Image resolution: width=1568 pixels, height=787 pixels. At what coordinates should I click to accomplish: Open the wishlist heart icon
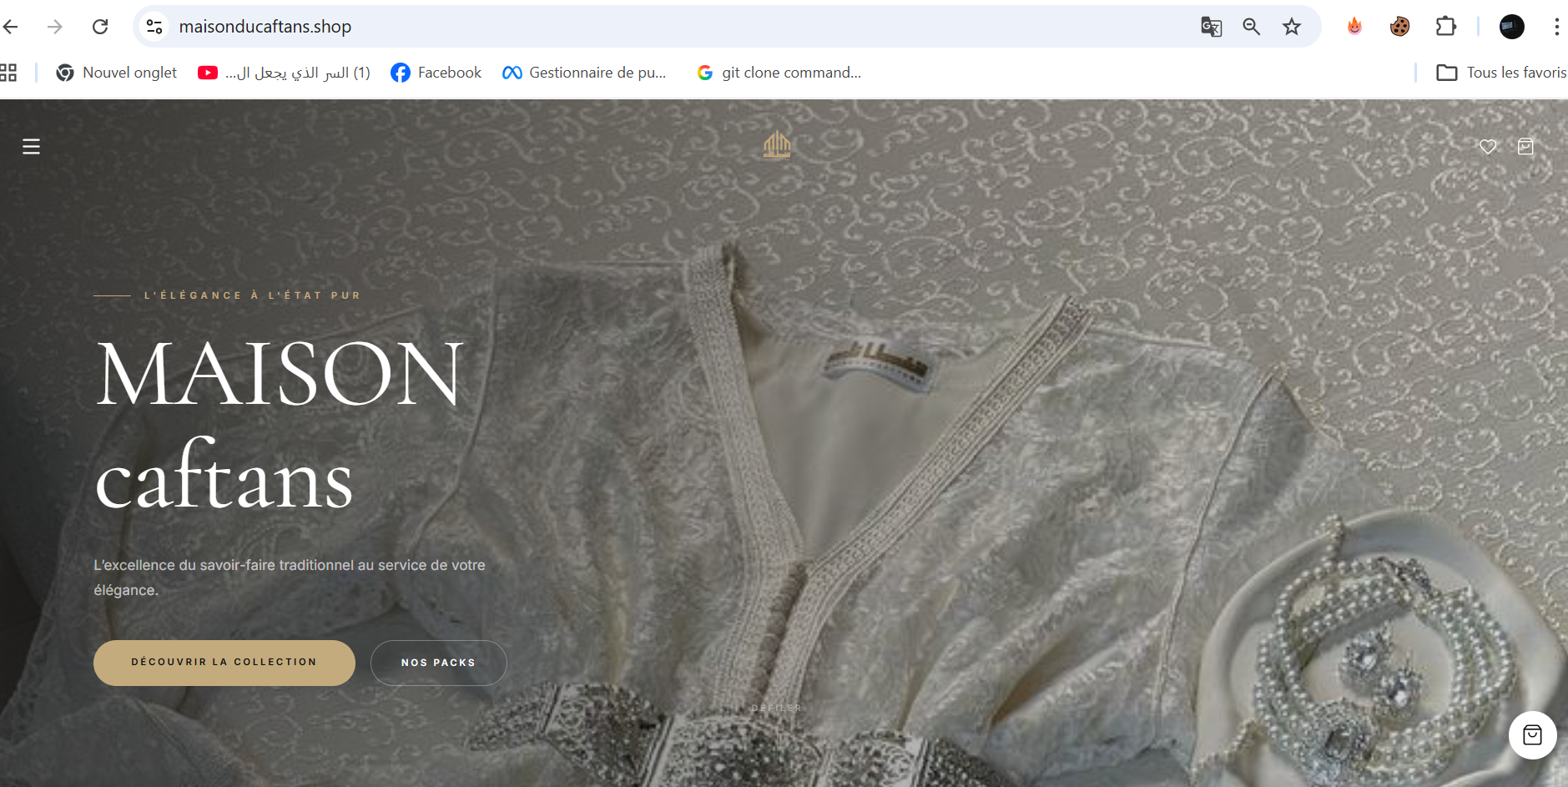pos(1487,147)
